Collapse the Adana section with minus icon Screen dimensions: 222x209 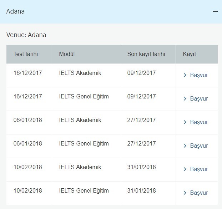(215, 11)
